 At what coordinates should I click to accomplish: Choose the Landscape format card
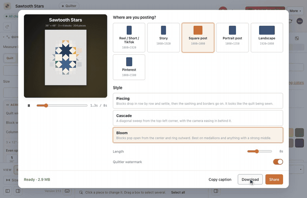point(267,37)
